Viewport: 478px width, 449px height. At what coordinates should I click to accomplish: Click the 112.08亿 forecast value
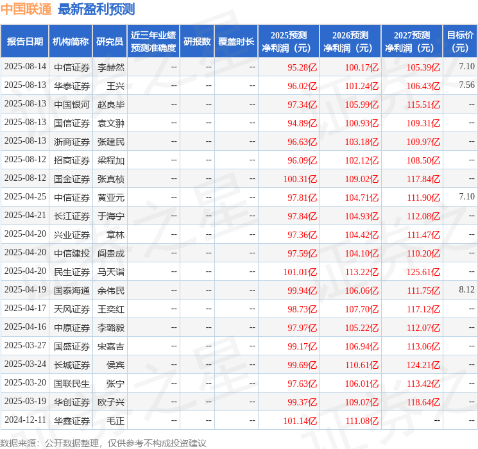(x=423, y=216)
